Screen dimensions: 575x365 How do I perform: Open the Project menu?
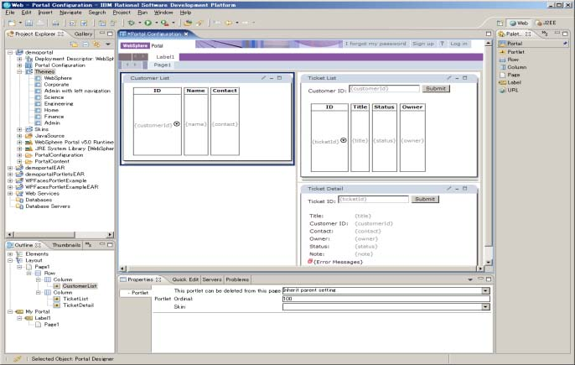pos(122,13)
